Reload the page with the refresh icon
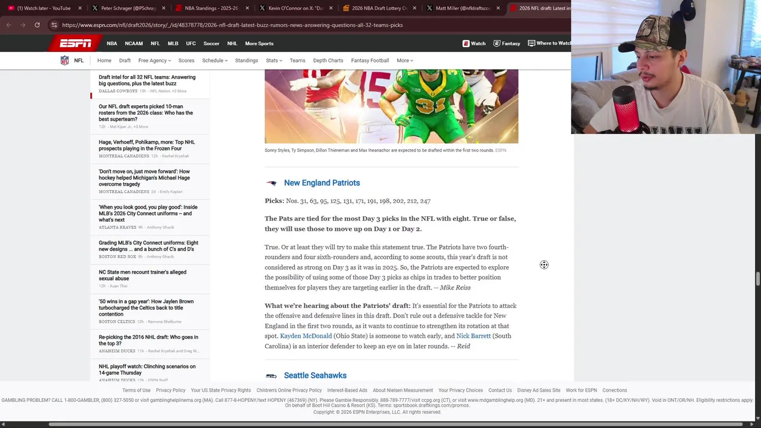The height and width of the screenshot is (428, 761). (x=37, y=25)
